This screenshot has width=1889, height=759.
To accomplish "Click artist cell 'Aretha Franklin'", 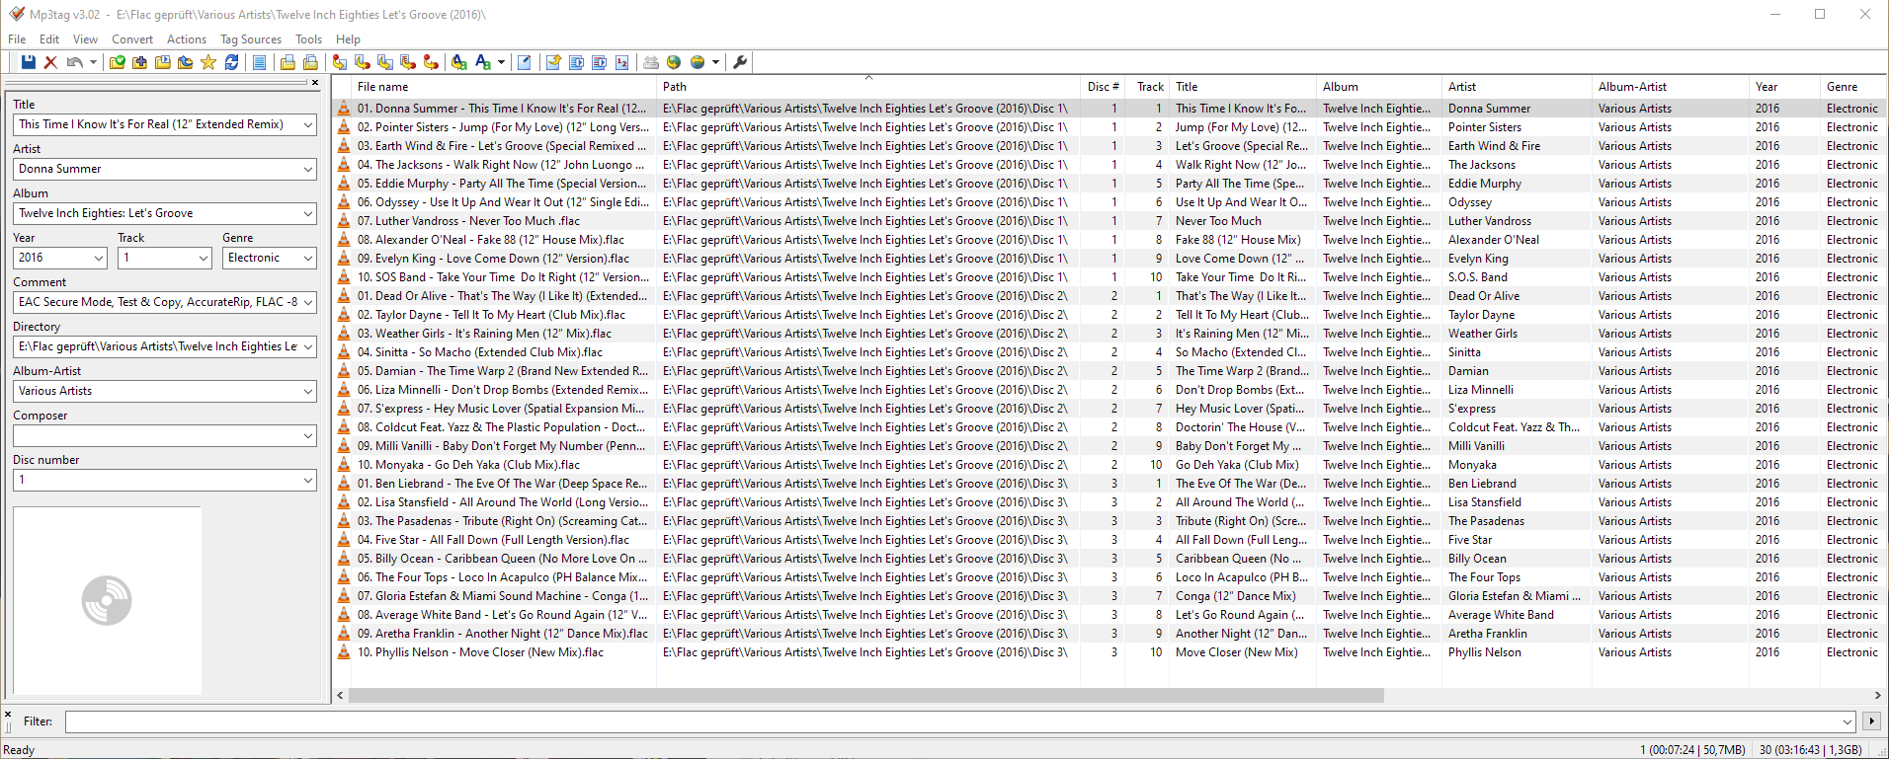I will [1488, 634].
